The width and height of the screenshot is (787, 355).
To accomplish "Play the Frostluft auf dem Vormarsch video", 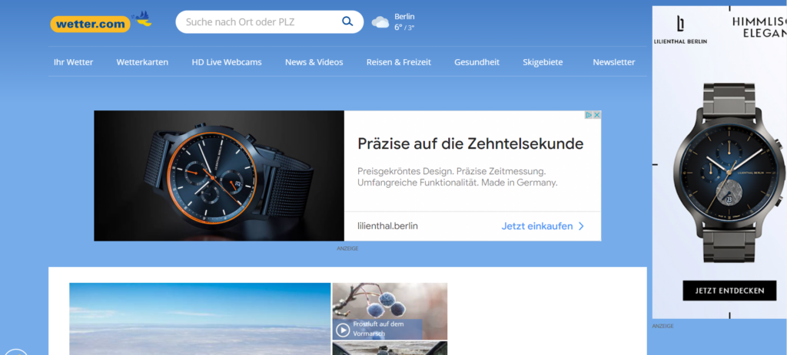I will coord(343,330).
